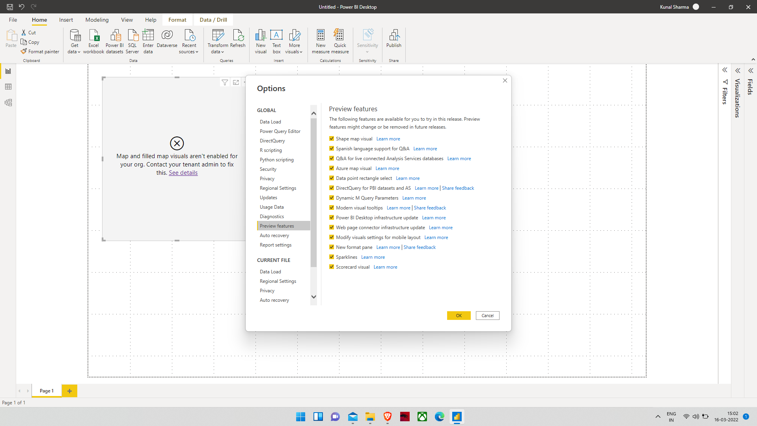
Task: Switch to Model view in left sidebar
Action: (x=8, y=103)
